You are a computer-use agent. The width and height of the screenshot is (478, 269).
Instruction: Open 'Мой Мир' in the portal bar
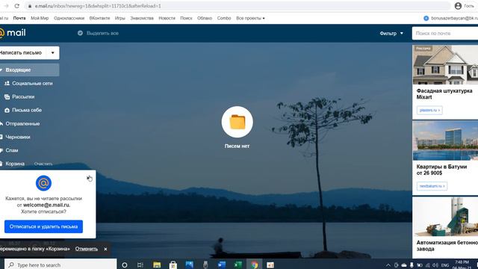[40, 18]
